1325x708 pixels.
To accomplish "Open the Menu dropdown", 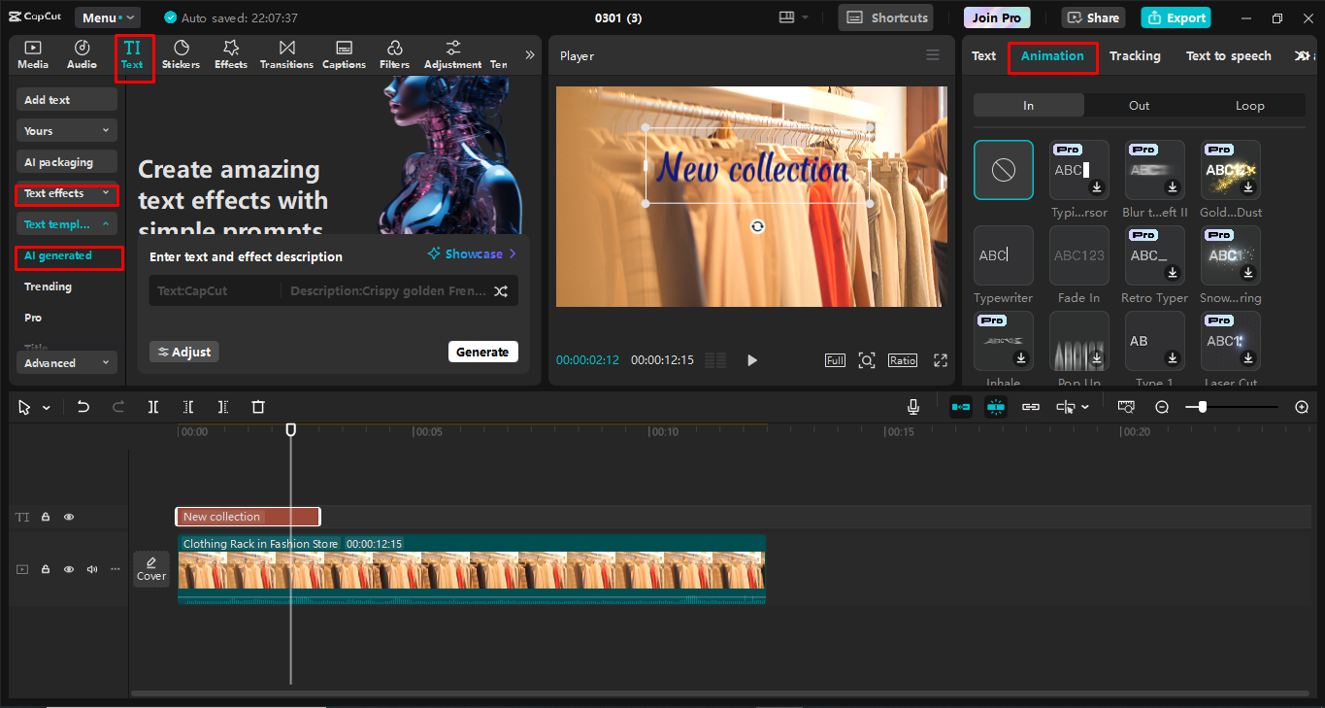I will click(x=108, y=17).
